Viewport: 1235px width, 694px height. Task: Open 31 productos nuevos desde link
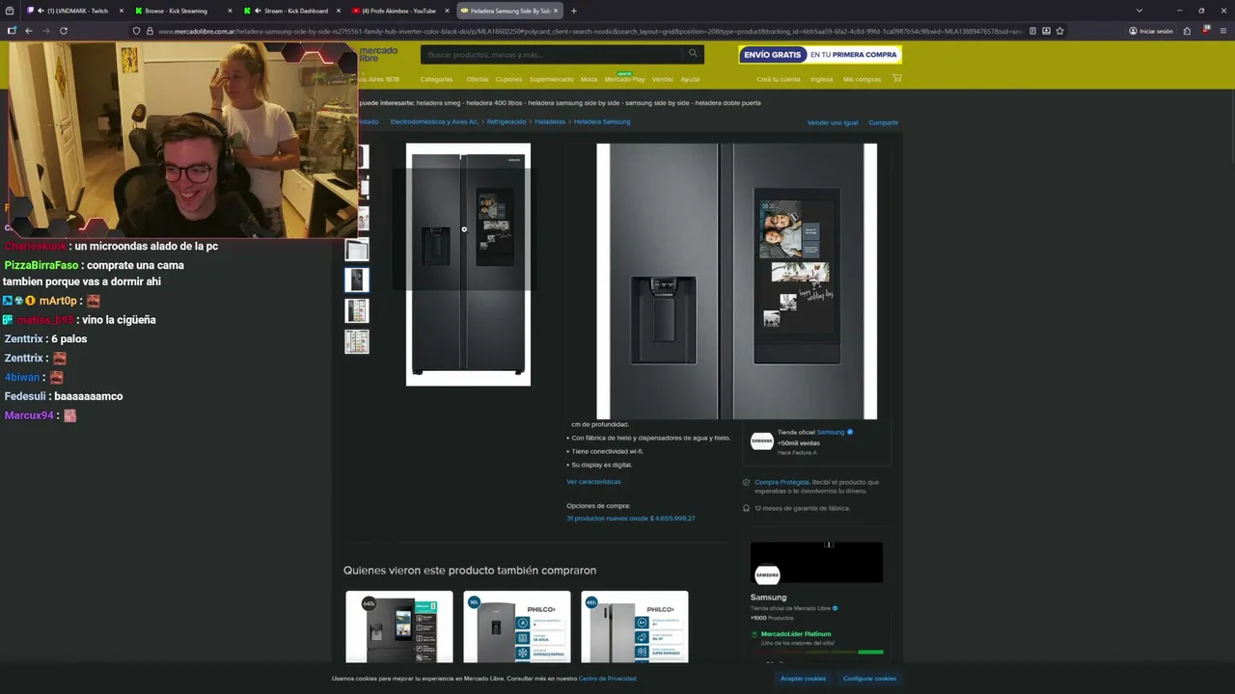click(x=631, y=519)
